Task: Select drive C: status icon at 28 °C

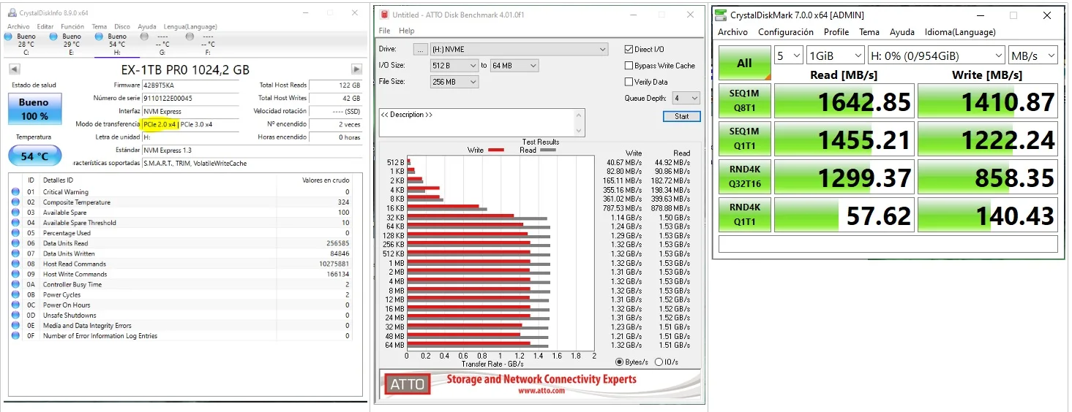Action: point(8,37)
